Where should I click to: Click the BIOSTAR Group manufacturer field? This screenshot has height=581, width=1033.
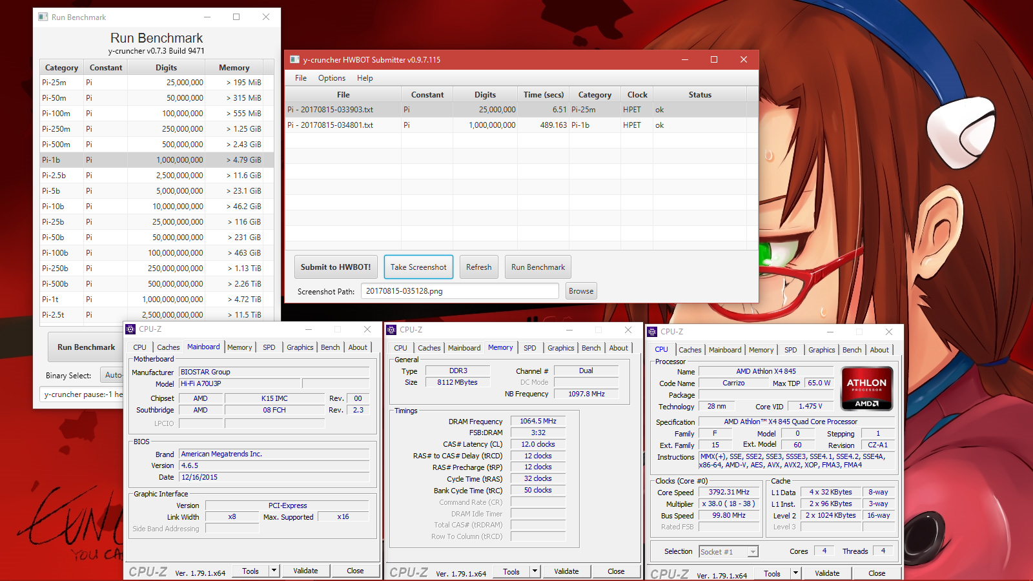[x=274, y=372]
